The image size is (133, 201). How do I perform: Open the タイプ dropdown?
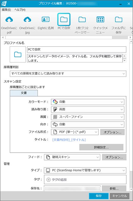85,170
